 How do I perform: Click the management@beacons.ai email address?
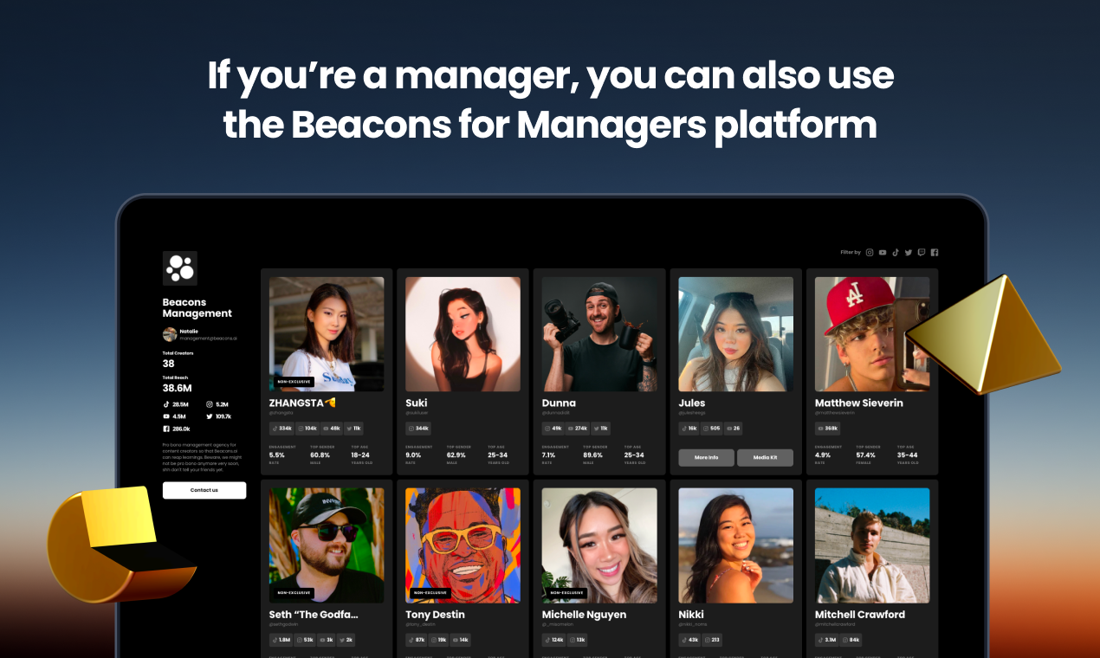208,339
